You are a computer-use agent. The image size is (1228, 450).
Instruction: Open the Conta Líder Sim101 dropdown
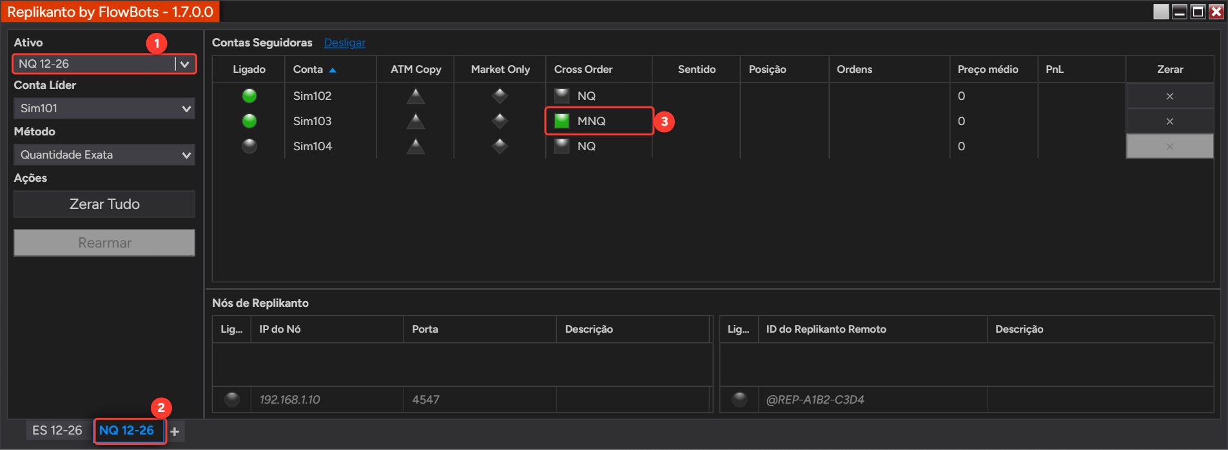tap(104, 108)
